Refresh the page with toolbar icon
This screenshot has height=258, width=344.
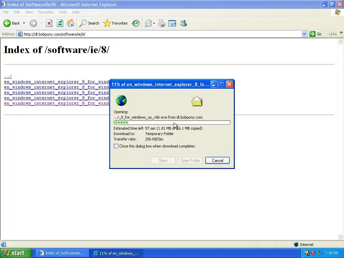click(60, 23)
